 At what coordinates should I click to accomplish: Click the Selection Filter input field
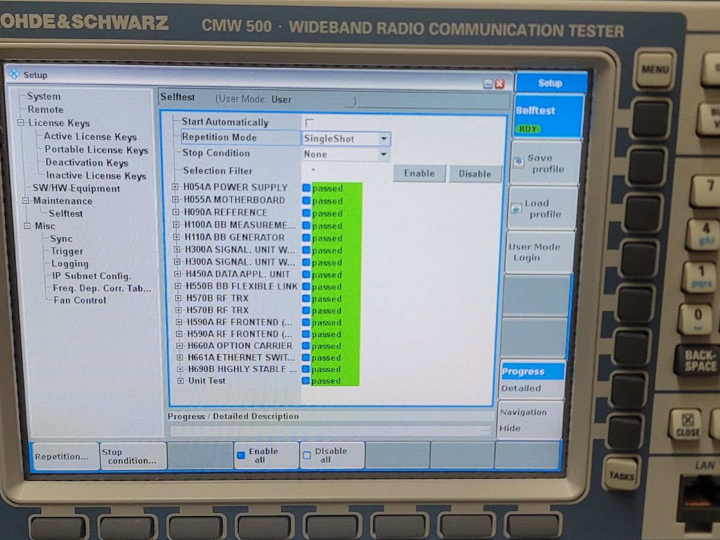346,171
